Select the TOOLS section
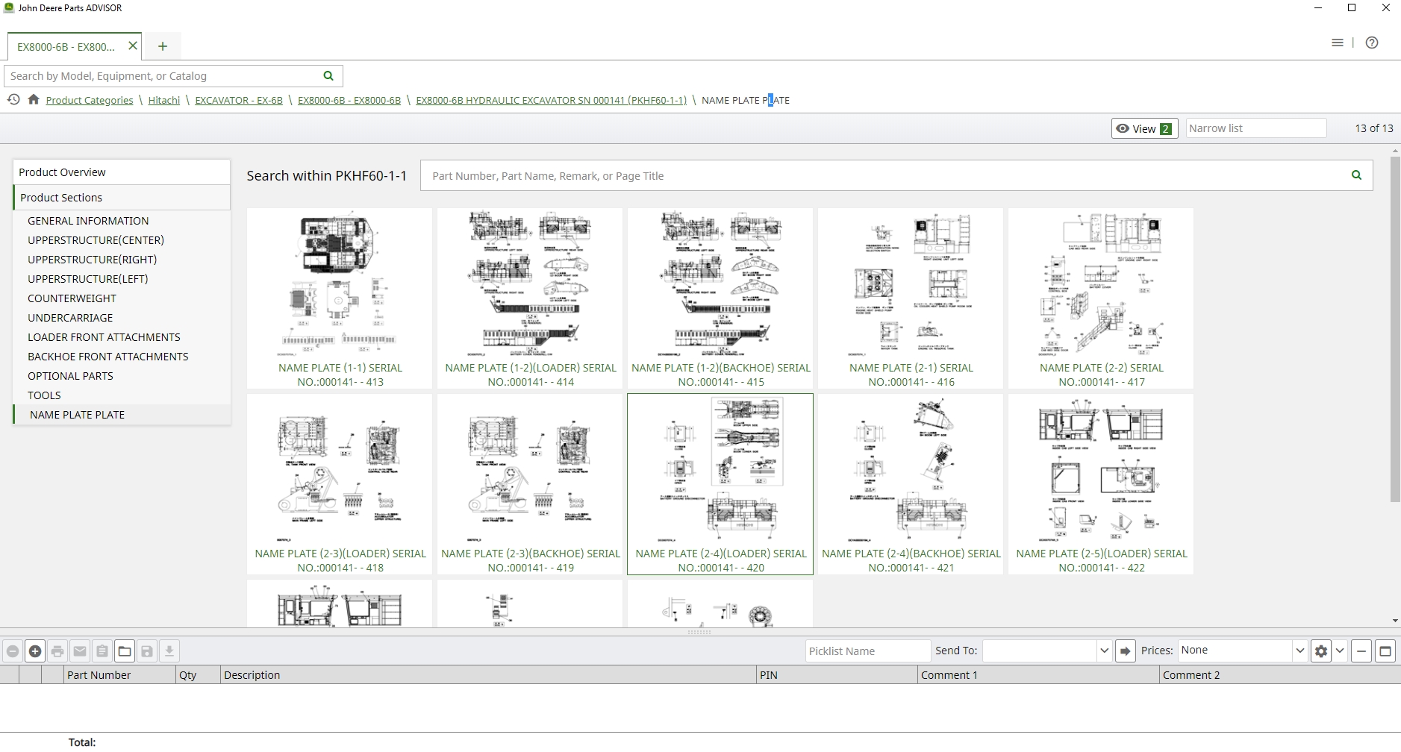Image resolution: width=1401 pixels, height=752 pixels. (x=44, y=395)
